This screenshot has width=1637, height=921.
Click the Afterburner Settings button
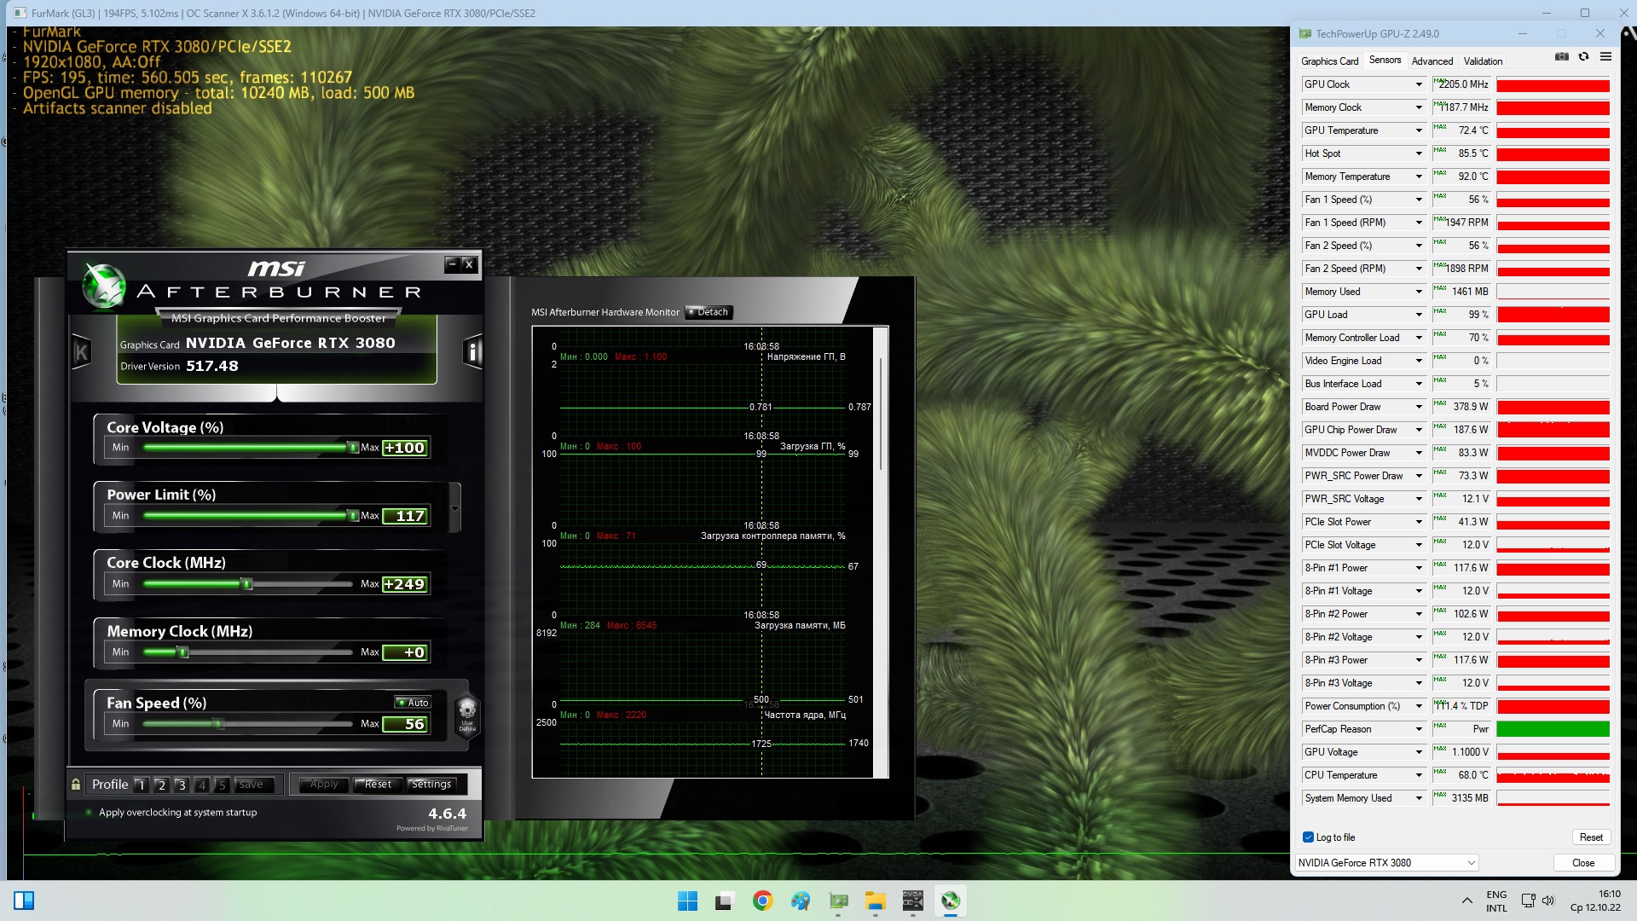pyautogui.click(x=431, y=785)
